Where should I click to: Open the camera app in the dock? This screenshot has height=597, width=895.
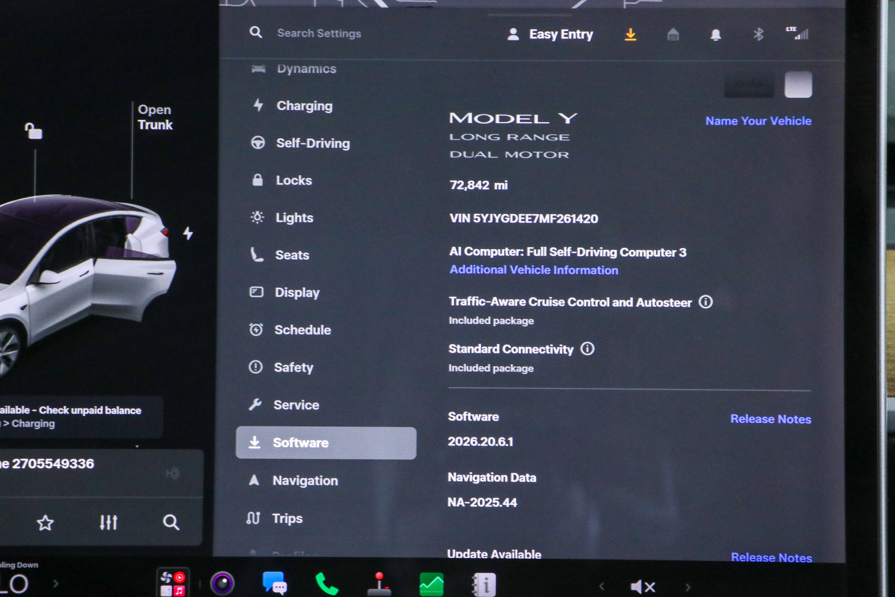click(x=222, y=584)
